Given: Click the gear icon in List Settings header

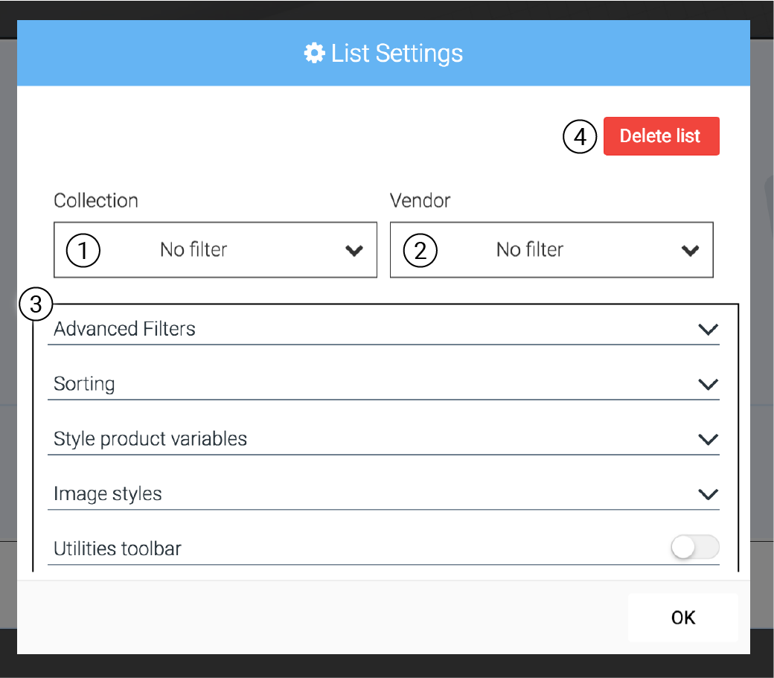Looking at the screenshot, I should [315, 54].
